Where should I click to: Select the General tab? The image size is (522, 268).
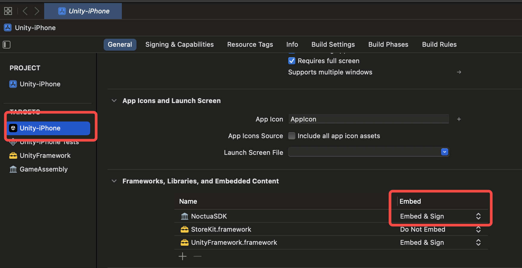tap(120, 44)
